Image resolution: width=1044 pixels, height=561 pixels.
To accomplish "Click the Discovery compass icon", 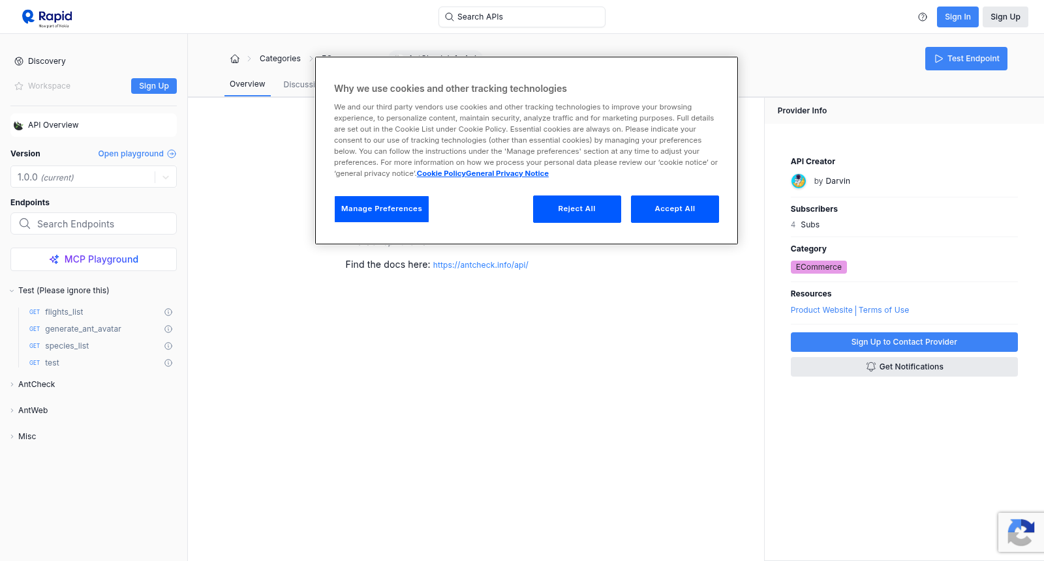I will (19, 61).
